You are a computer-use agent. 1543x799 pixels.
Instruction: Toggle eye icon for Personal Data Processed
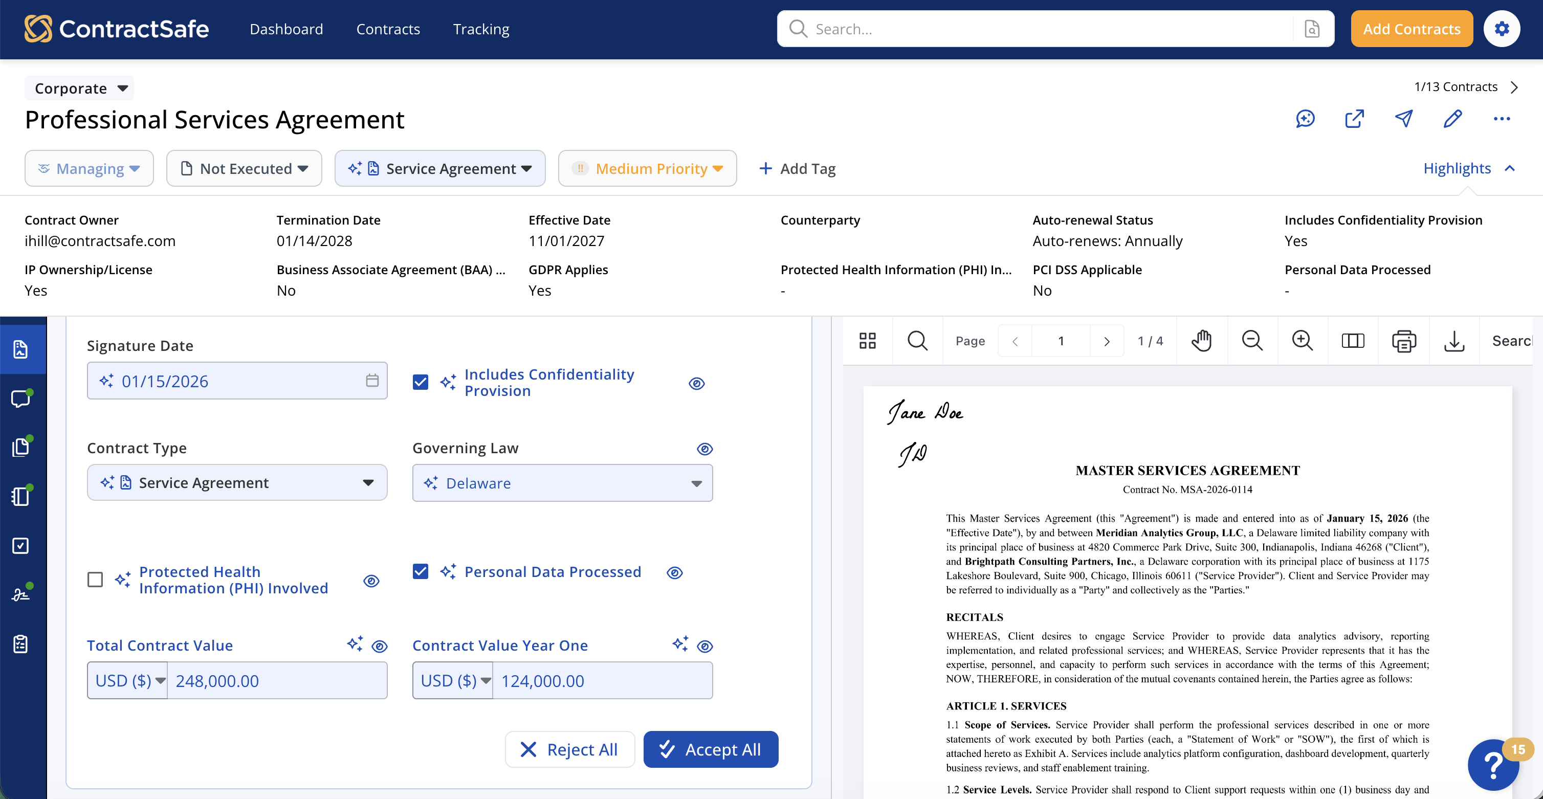[x=674, y=572]
